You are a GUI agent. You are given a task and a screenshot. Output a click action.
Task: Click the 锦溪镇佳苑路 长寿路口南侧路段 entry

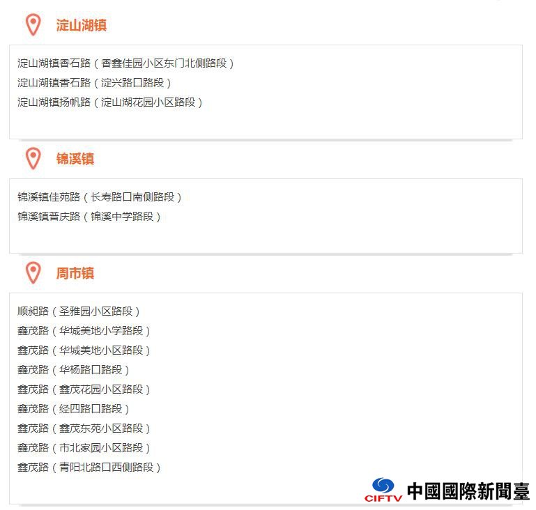click(x=99, y=196)
